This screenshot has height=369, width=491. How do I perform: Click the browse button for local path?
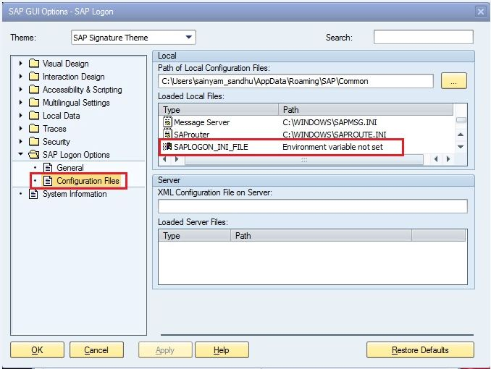pyautogui.click(x=453, y=81)
